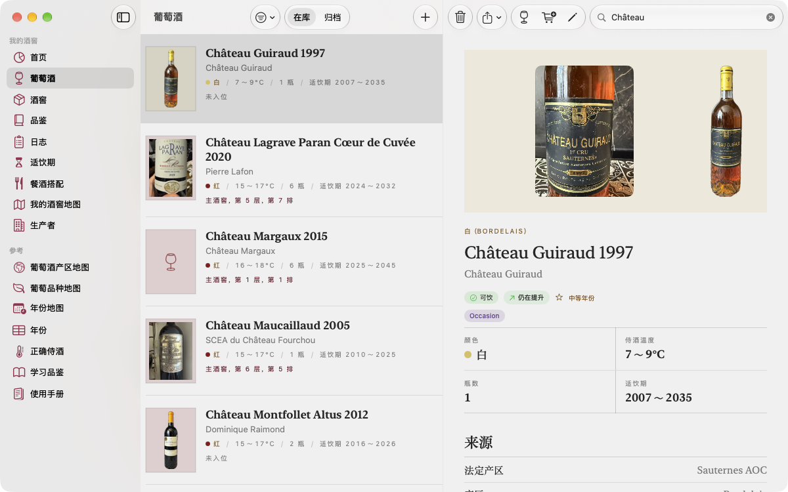Add a new wine with plus button
The image size is (788, 492).
(426, 18)
